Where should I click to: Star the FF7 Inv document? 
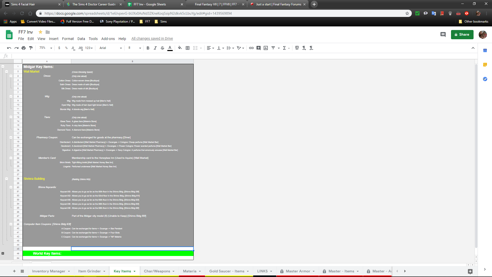click(40, 32)
